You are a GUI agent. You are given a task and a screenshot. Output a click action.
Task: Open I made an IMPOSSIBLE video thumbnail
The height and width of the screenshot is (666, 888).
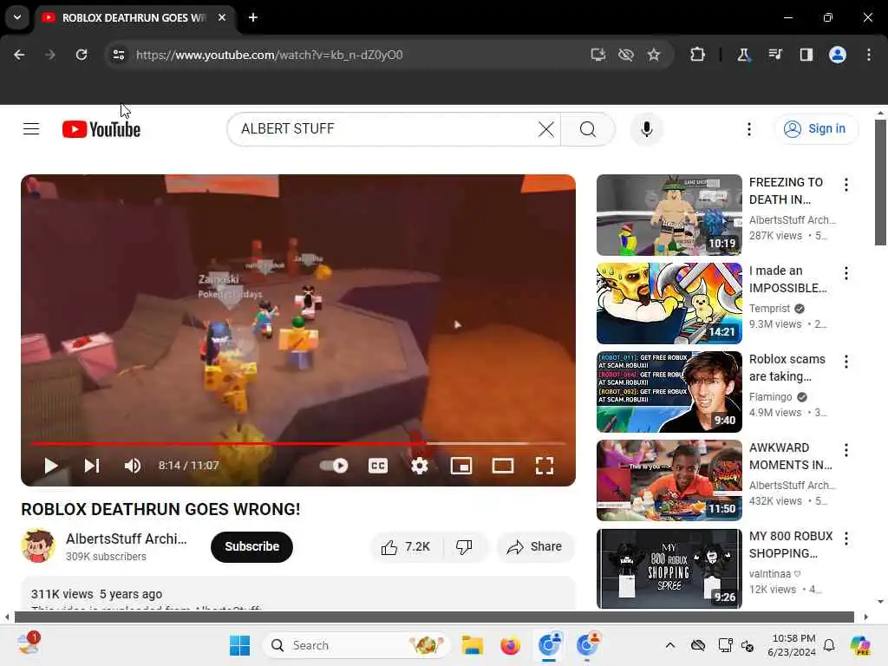click(x=669, y=304)
